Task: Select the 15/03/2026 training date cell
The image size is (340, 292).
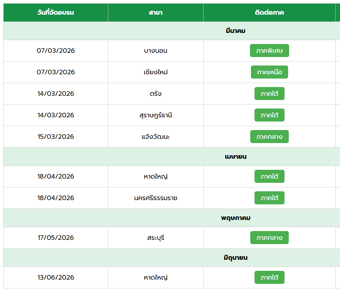Action: click(56, 137)
